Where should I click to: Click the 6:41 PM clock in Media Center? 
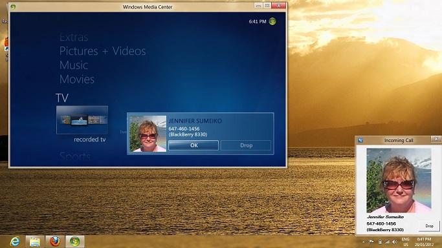tap(258, 21)
